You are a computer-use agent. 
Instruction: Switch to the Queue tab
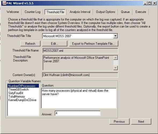point(125,12)
